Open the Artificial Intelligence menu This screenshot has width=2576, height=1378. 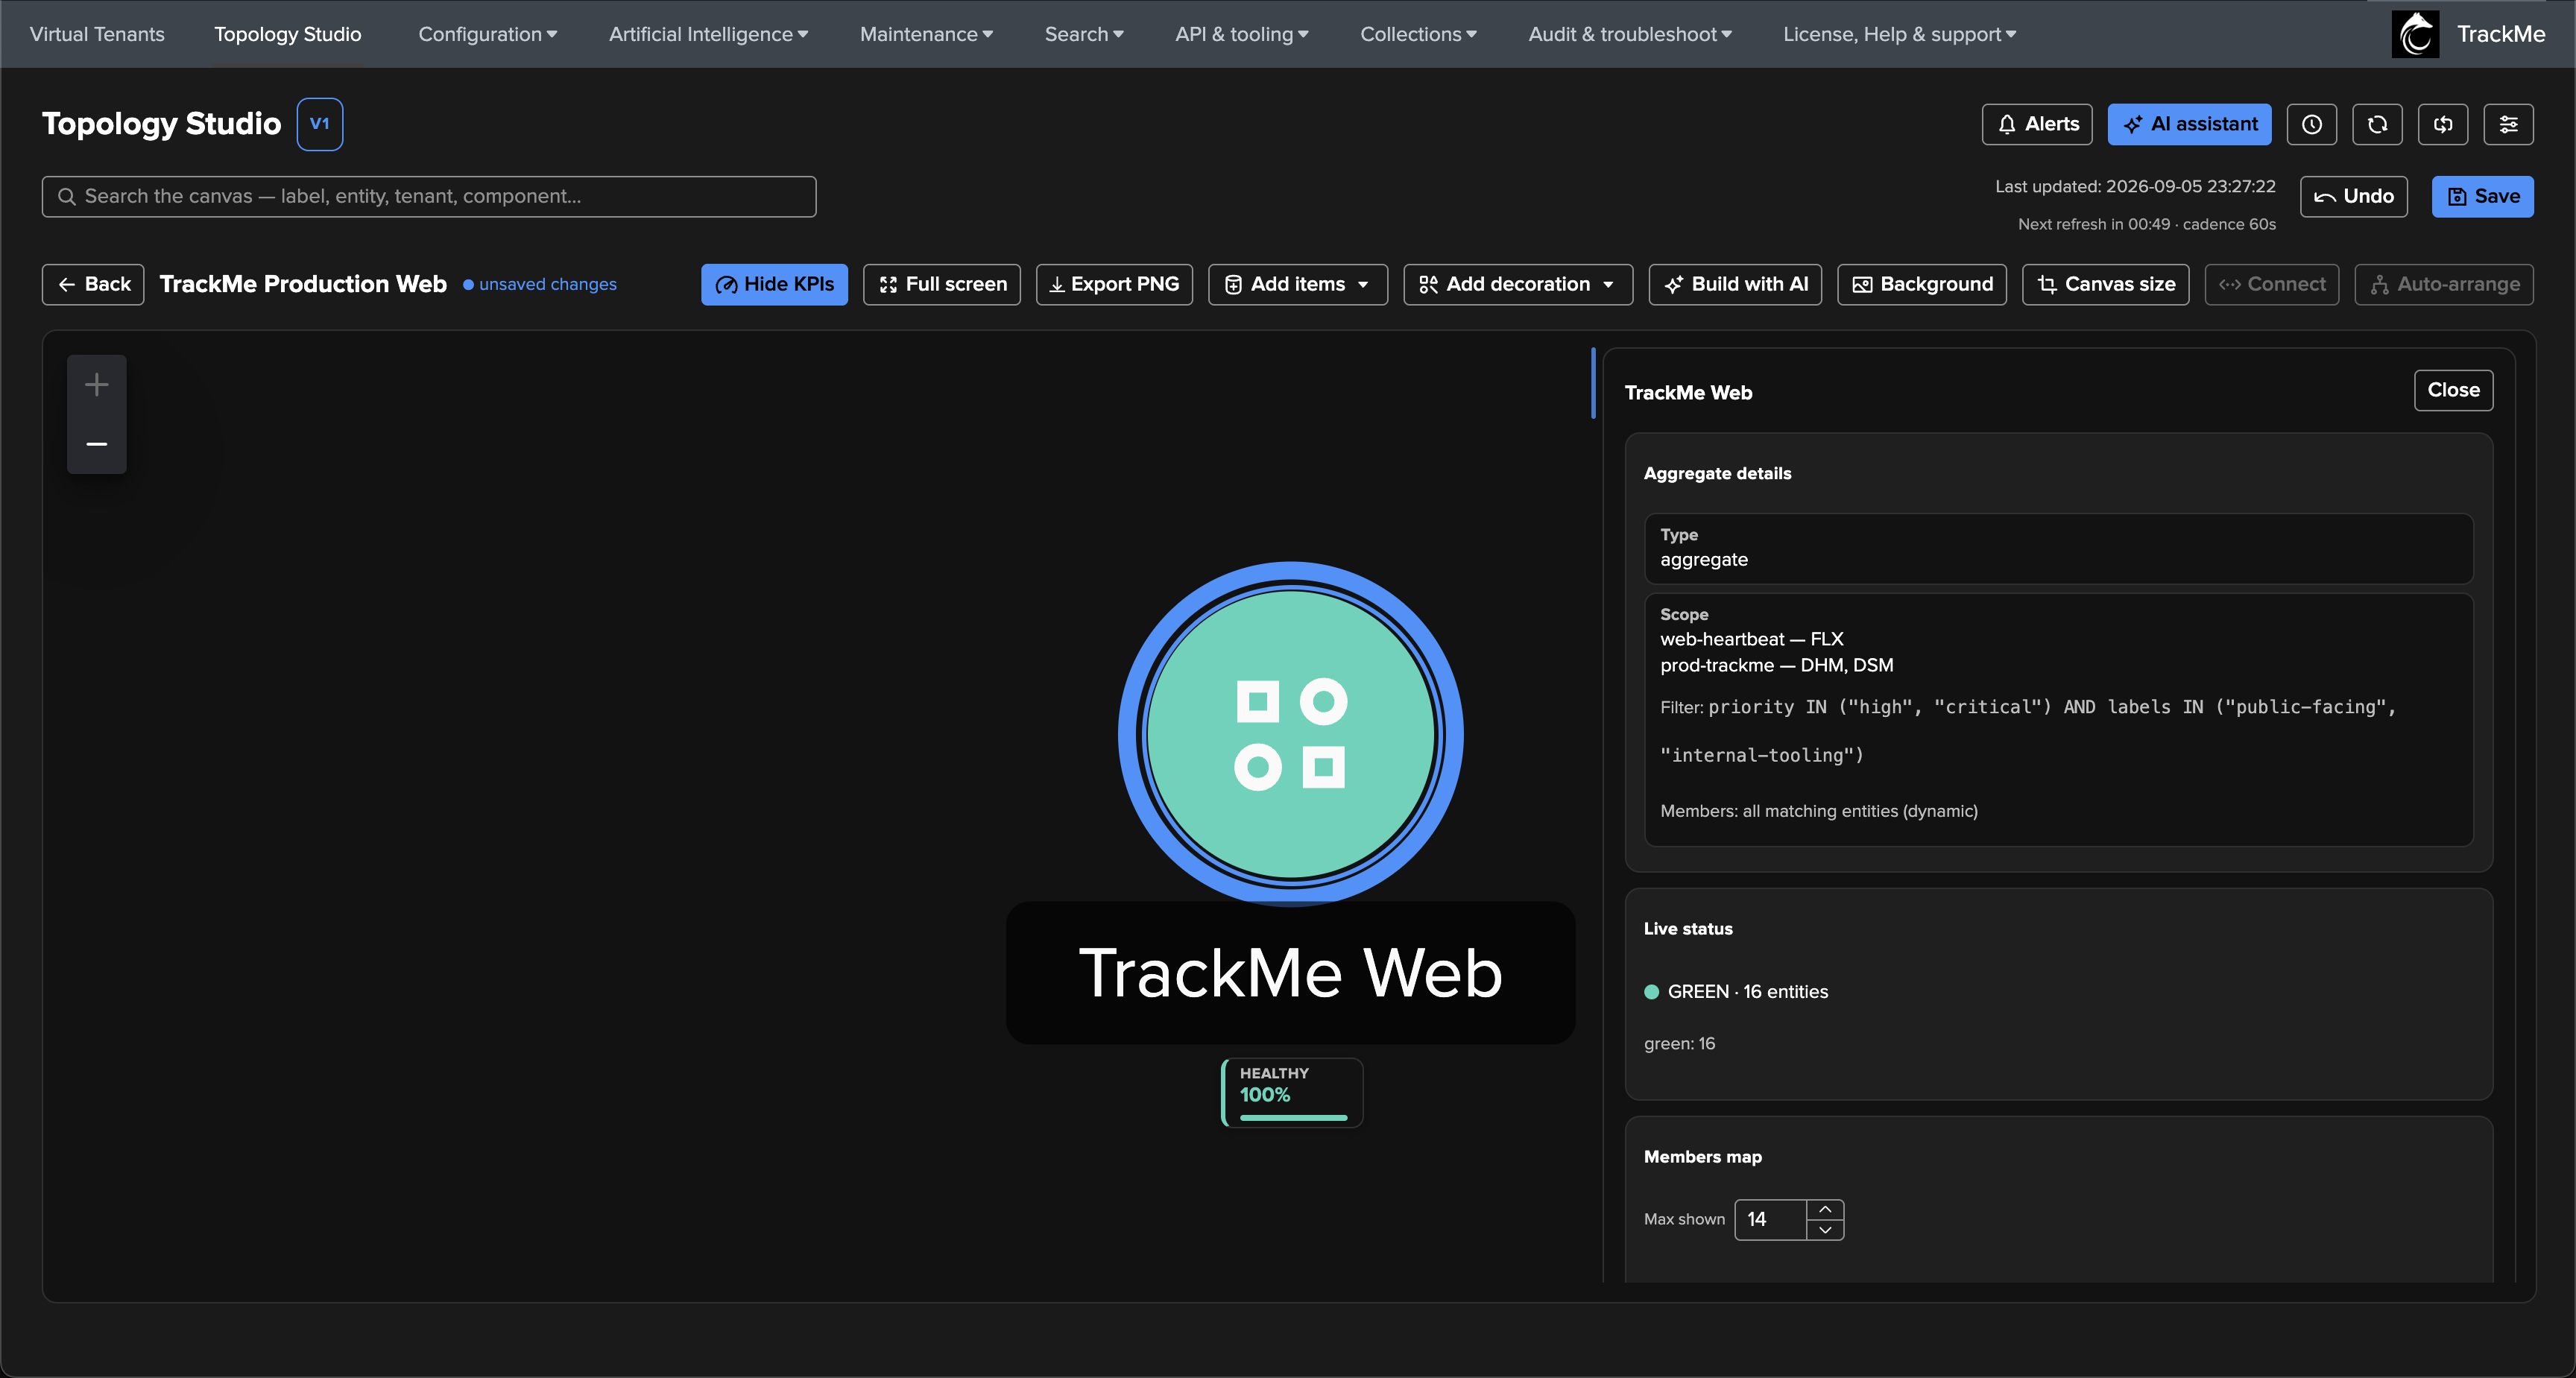click(x=708, y=34)
